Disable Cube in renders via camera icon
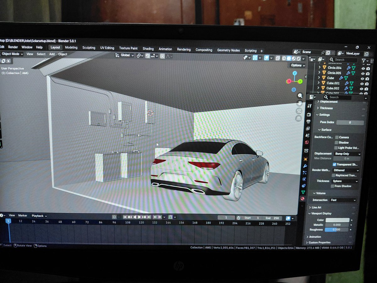This screenshot has width=377, height=283. 367,79
